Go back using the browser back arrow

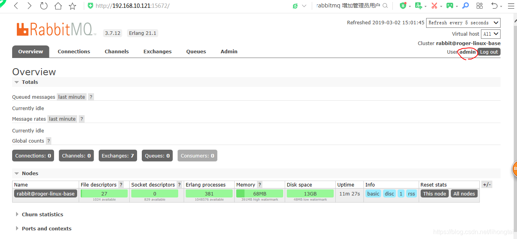click(16, 6)
